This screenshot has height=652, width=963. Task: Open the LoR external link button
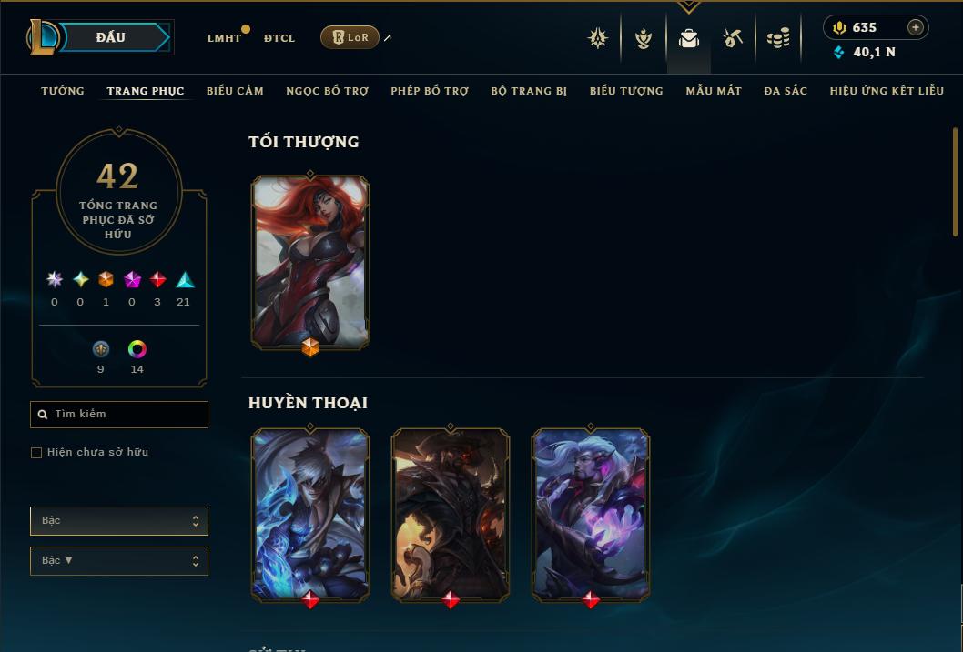[x=350, y=37]
